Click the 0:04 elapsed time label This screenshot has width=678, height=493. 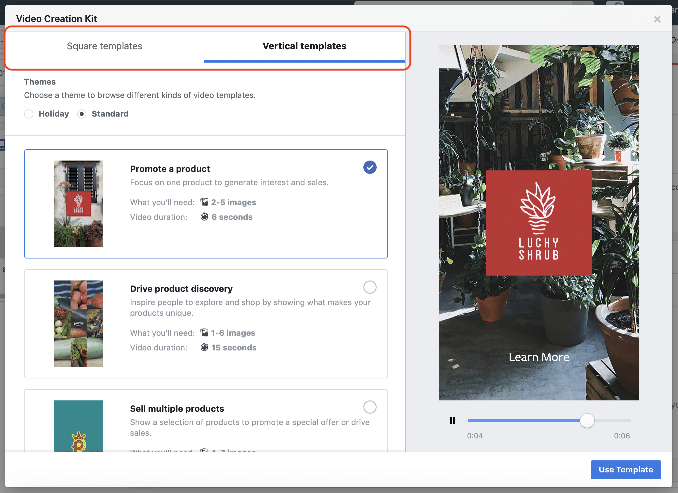pos(475,436)
